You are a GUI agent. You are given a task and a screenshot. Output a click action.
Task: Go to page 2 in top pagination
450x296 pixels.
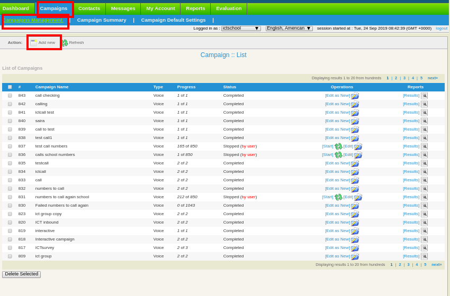tap(396, 78)
